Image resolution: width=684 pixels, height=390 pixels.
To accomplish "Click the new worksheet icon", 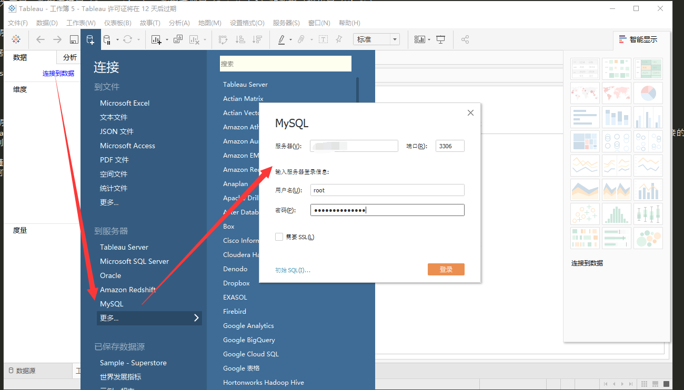I will tap(156, 39).
